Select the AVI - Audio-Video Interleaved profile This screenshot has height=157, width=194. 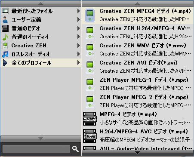[x=138, y=148]
